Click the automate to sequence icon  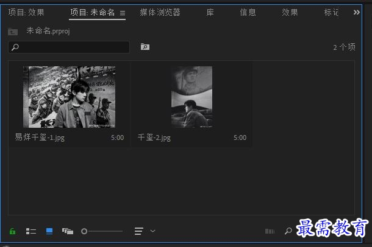(x=270, y=231)
